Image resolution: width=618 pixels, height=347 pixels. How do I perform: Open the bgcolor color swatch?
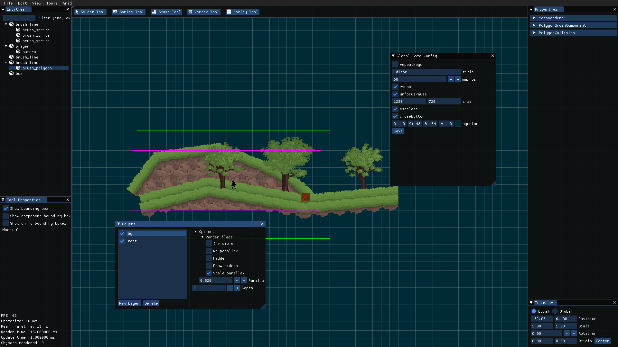pyautogui.click(x=458, y=124)
